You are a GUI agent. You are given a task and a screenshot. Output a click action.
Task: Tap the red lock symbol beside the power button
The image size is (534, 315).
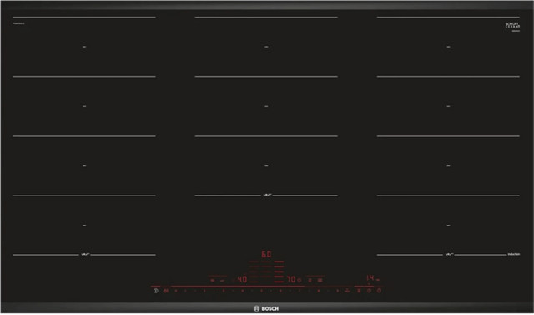click(166, 291)
